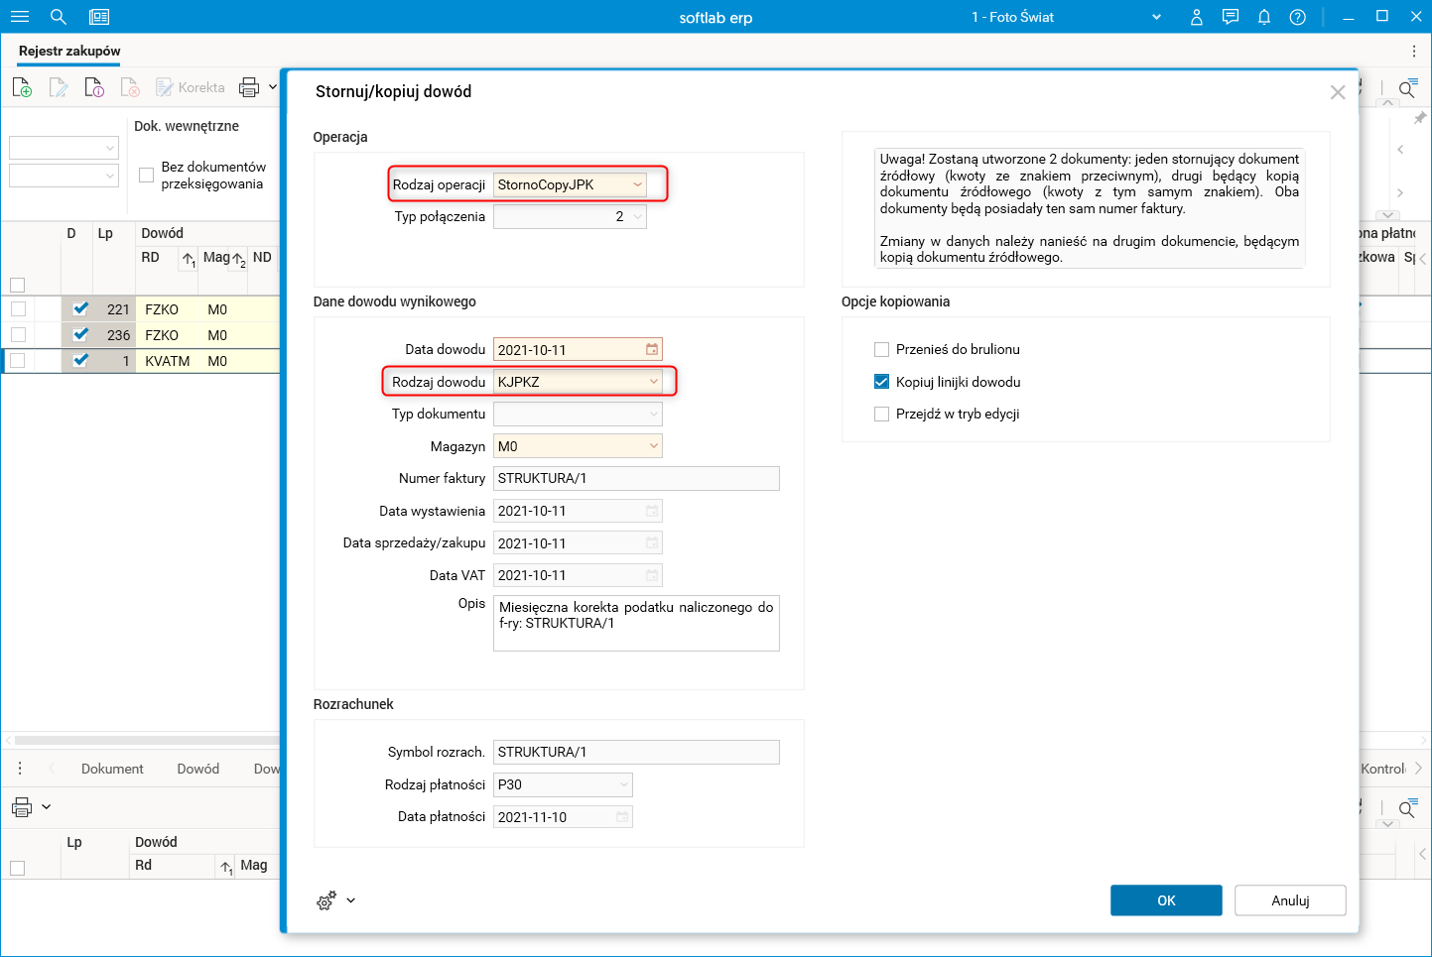The width and height of the screenshot is (1432, 957).
Task: Open Magazyn dropdown M0
Action: click(653, 446)
